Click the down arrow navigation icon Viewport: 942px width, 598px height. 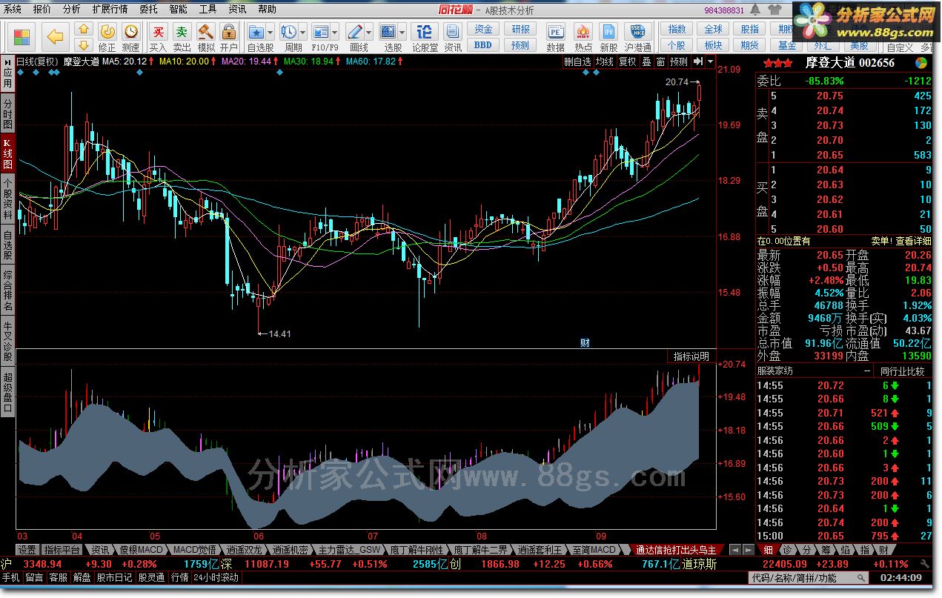(x=84, y=45)
